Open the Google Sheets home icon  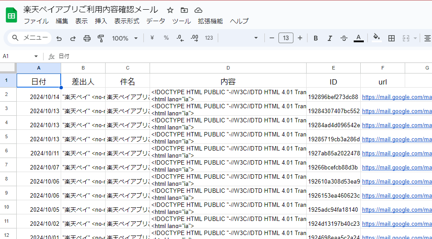pos(11,15)
